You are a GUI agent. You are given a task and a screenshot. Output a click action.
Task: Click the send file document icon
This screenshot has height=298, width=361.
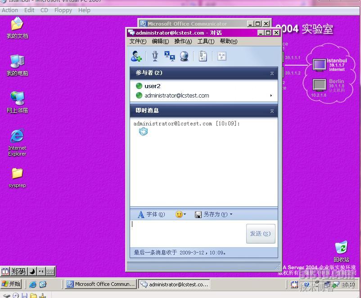coord(203,56)
